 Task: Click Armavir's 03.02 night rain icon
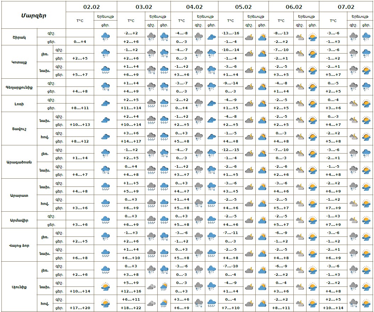pos(152,220)
